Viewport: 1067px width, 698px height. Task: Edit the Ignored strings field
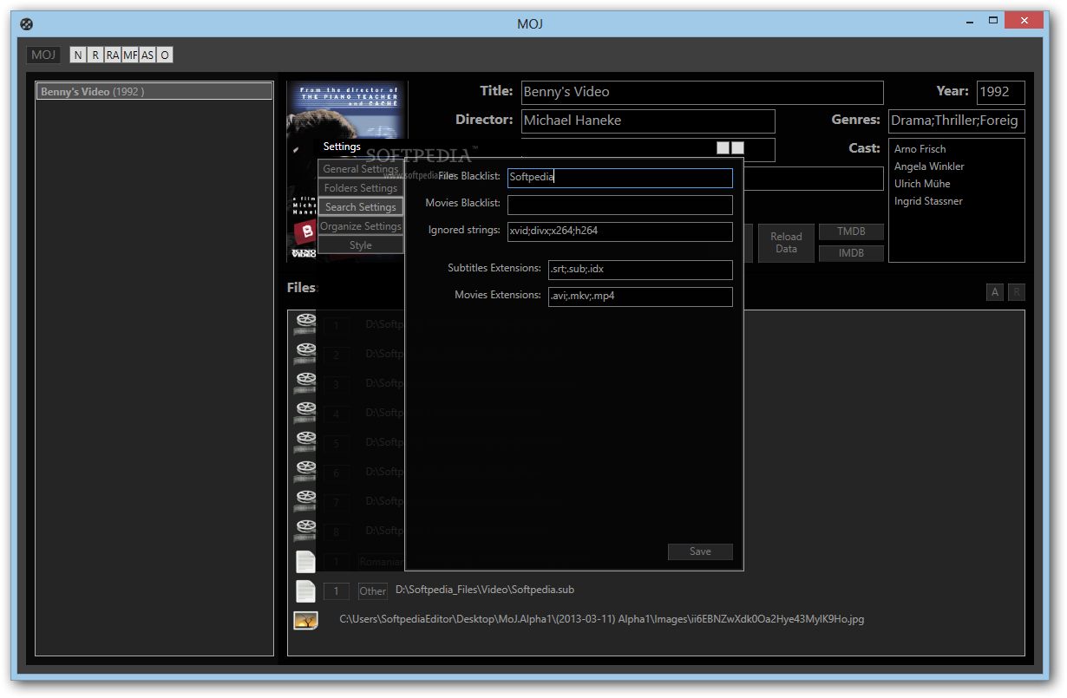(x=620, y=232)
